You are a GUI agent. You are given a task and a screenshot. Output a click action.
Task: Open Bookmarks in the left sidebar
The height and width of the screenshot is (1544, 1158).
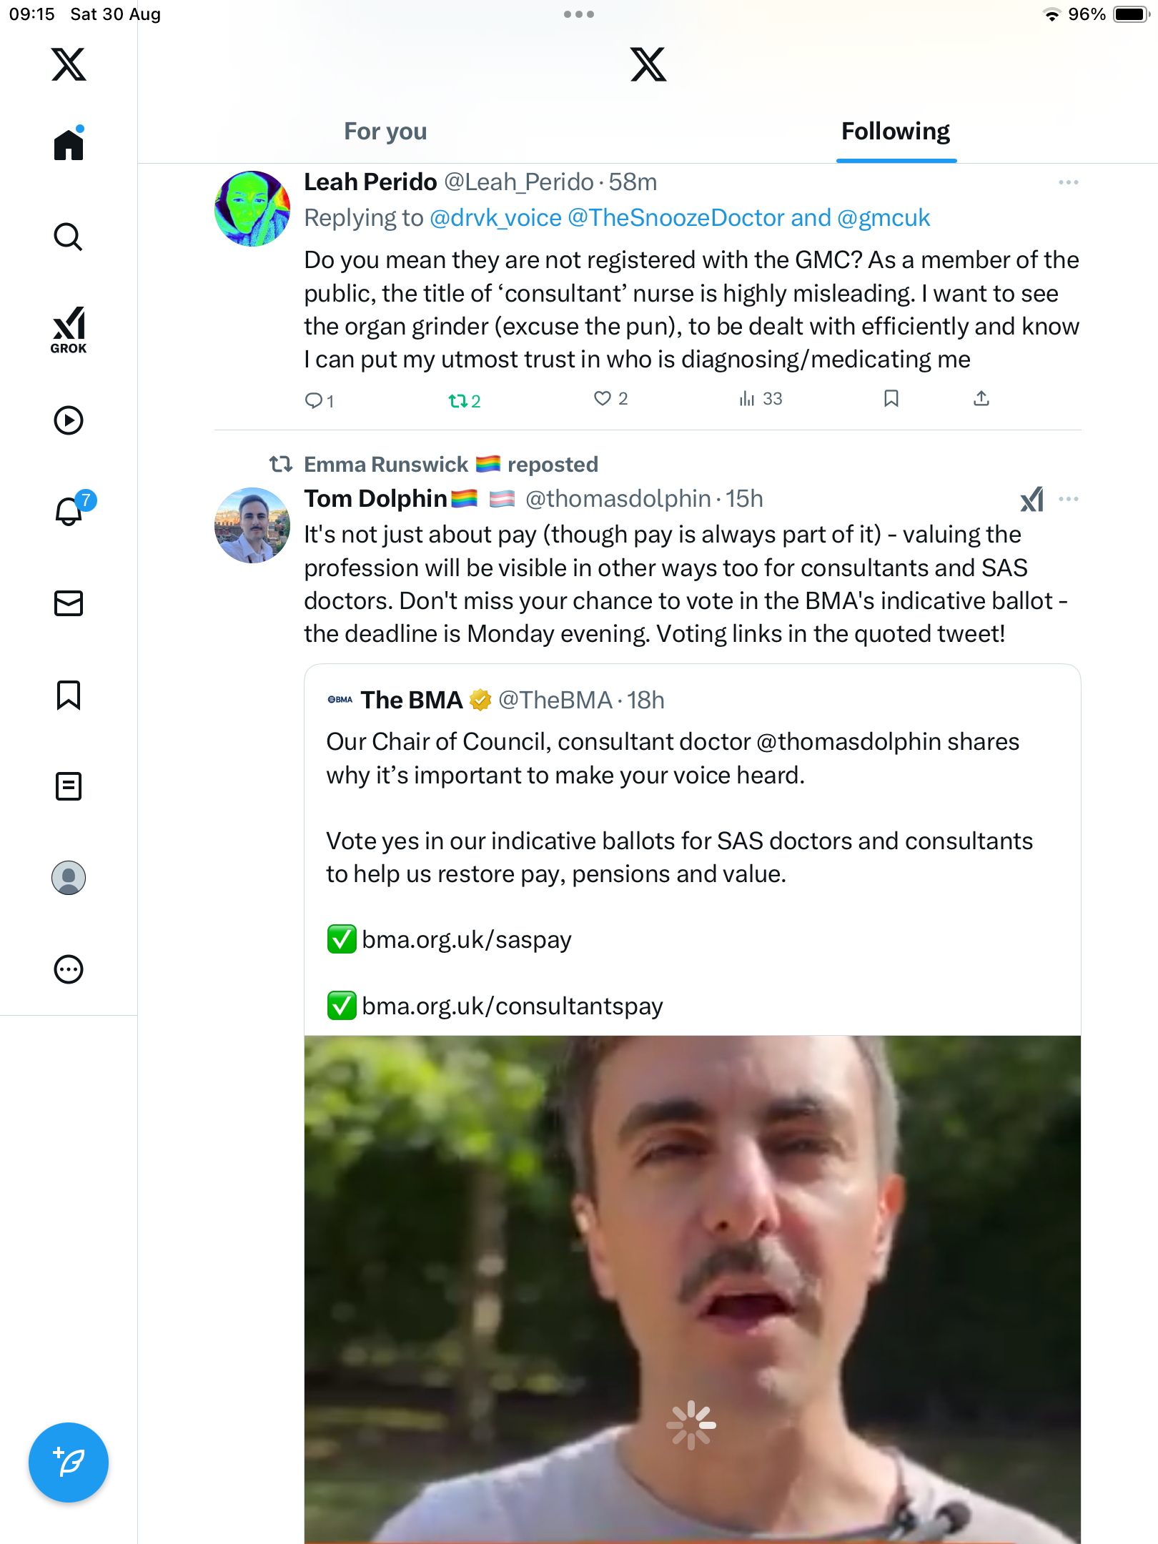69,695
